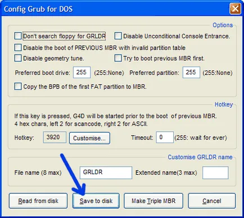244x218 pixels.
Task: Click the 'Preferred partition:' label
Action: (x=154, y=73)
